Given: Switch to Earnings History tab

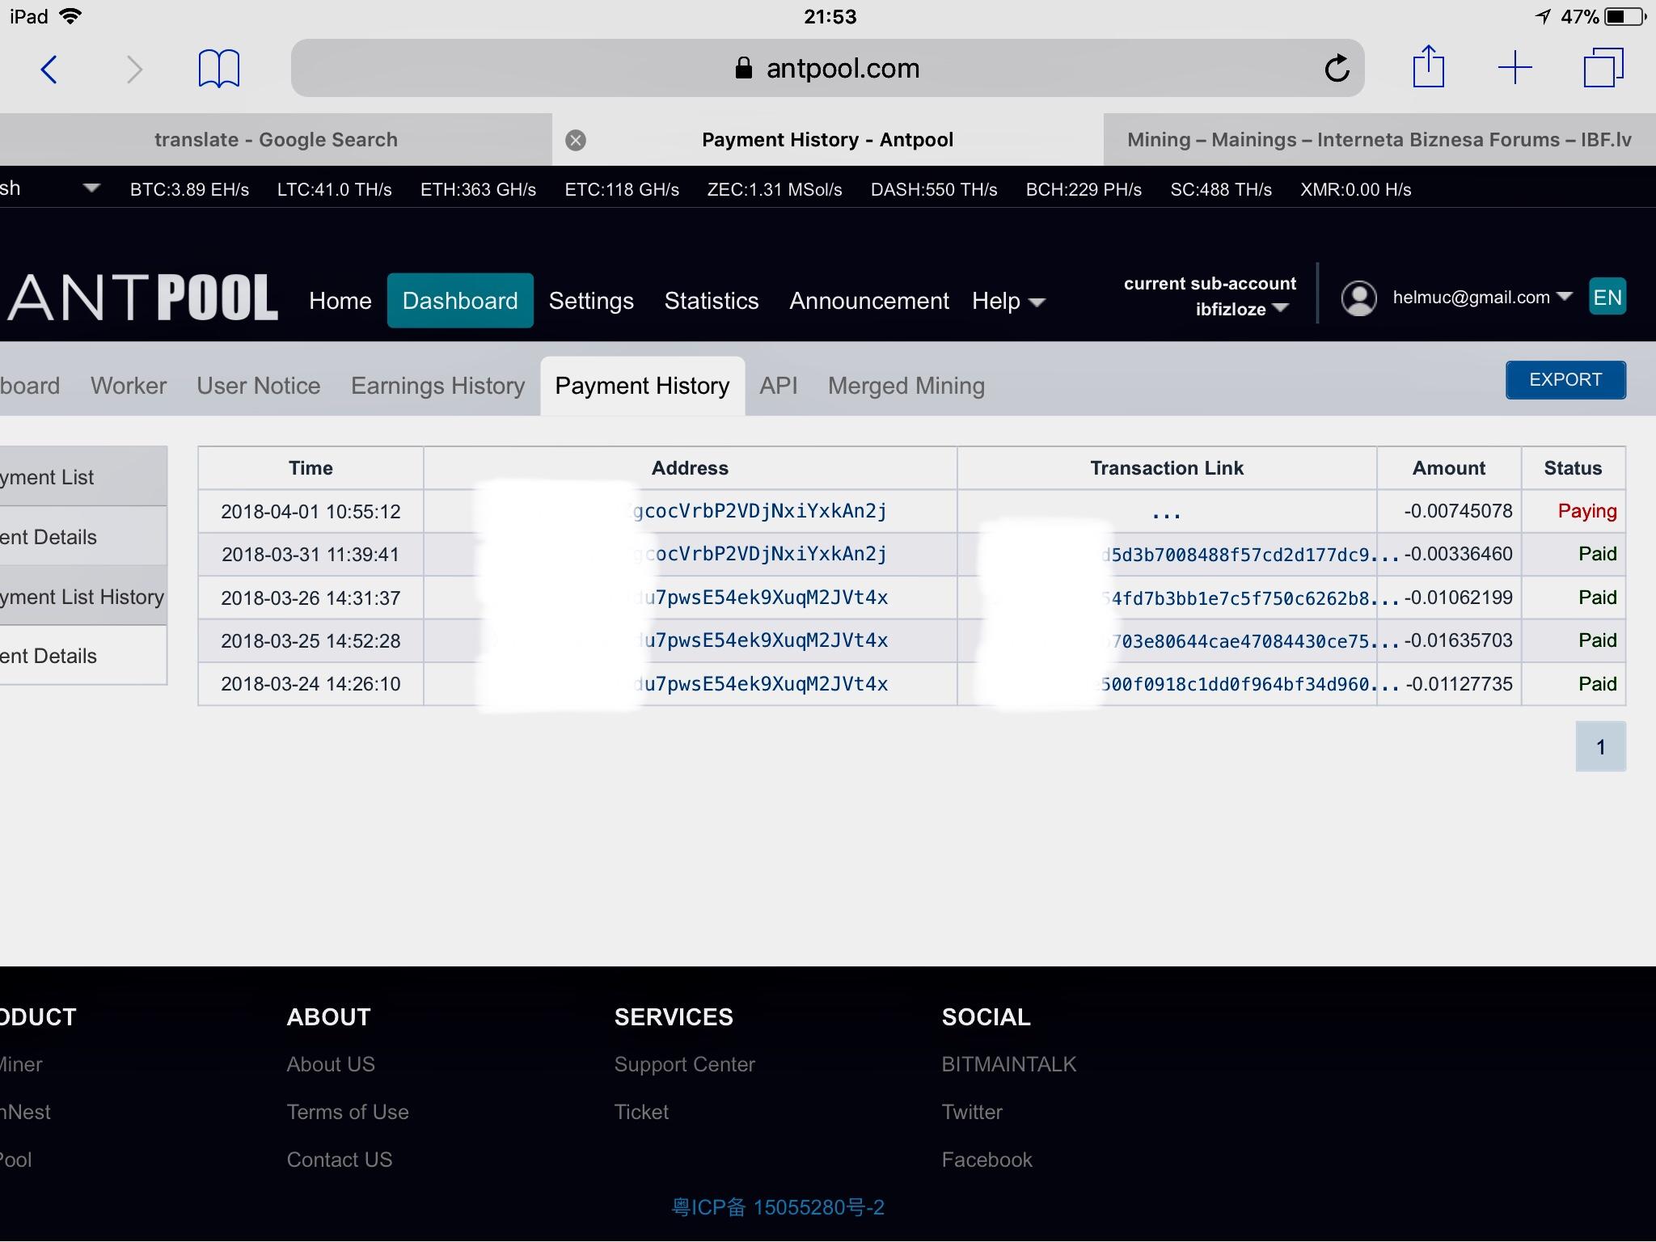Looking at the screenshot, I should click(437, 386).
